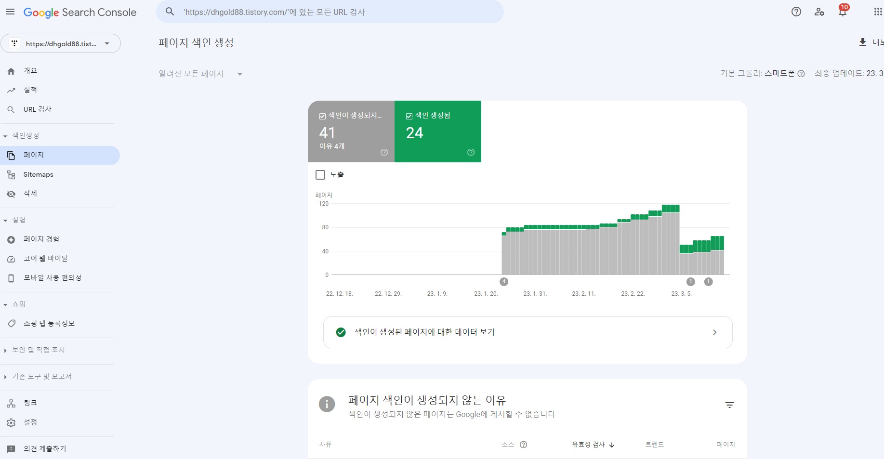Click the chart annotation marker labeled 4
884x459 pixels.
pos(504,282)
